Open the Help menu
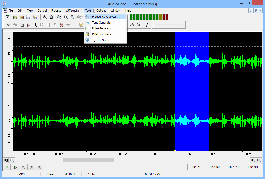The image size is (265, 179). [x=128, y=10]
